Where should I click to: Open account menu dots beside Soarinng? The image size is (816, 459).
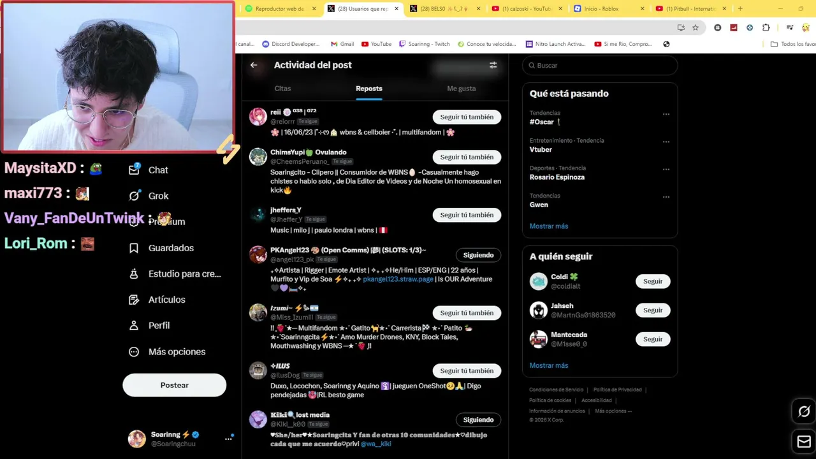[x=228, y=439]
